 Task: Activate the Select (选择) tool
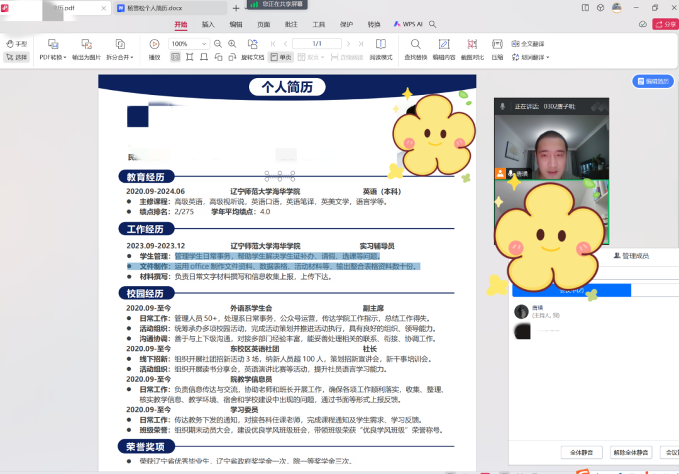click(x=16, y=57)
